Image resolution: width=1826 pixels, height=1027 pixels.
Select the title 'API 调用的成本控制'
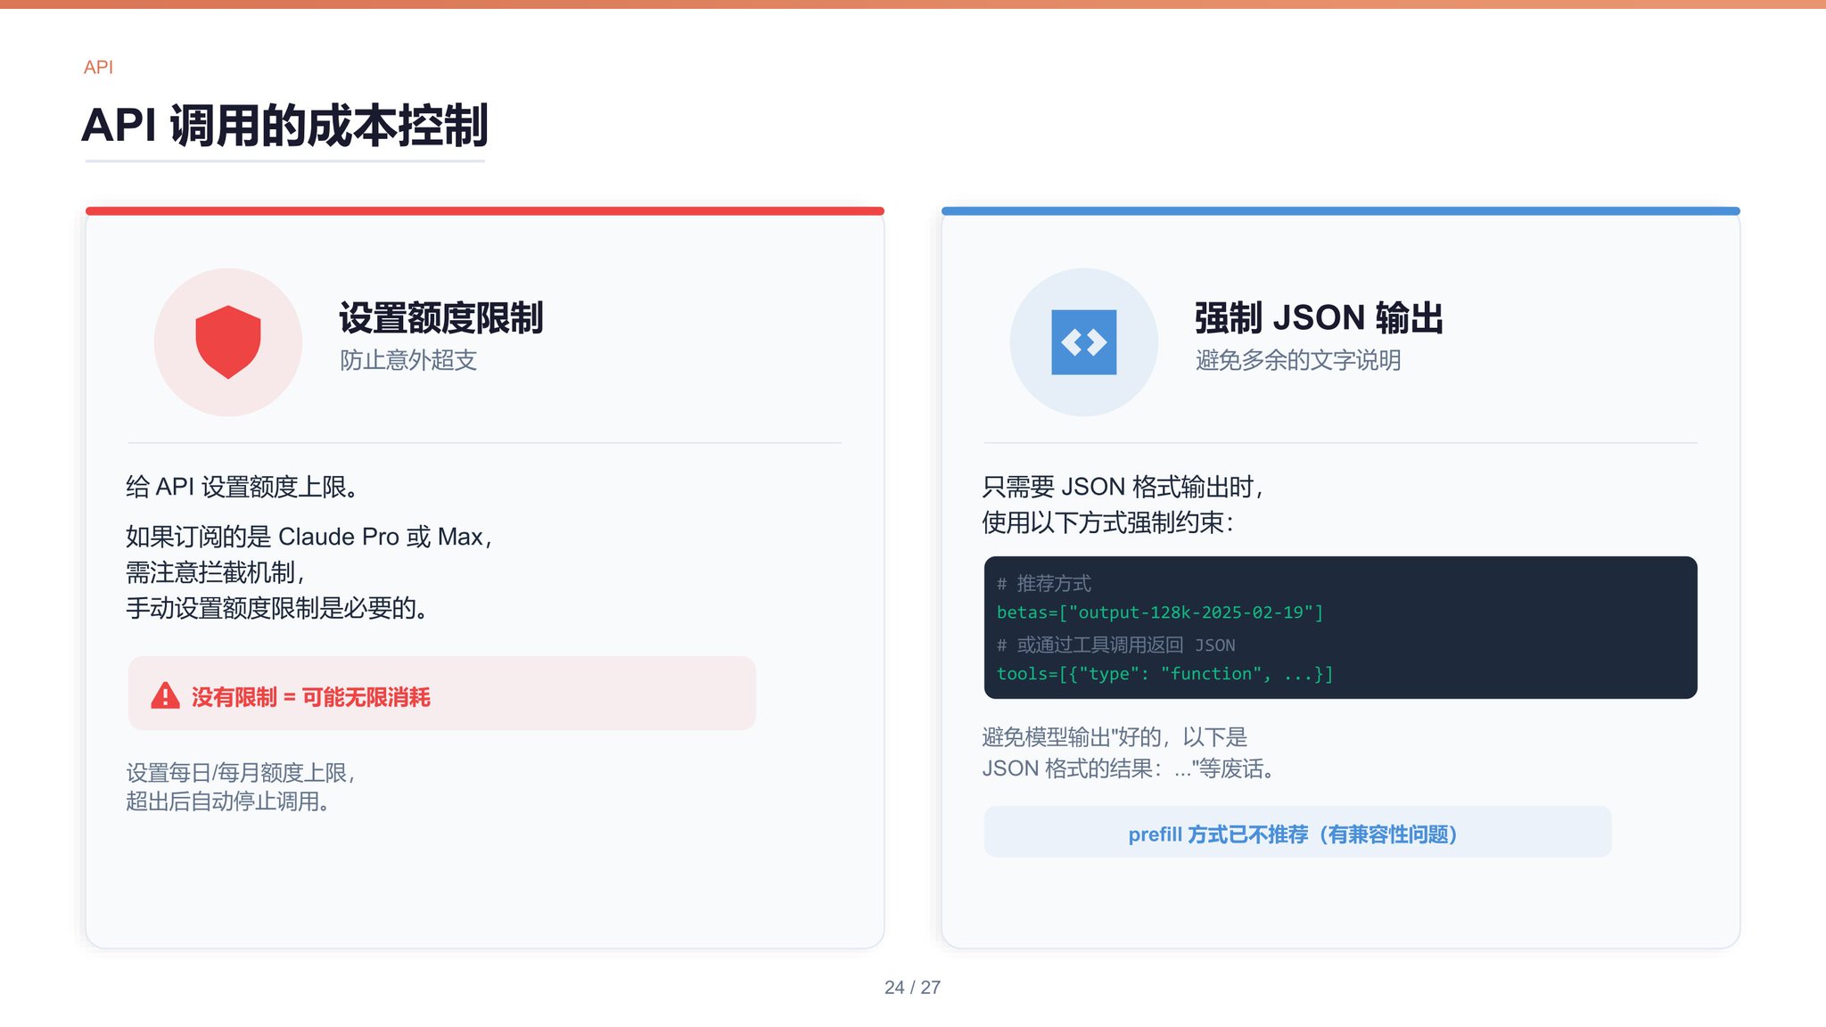click(285, 125)
